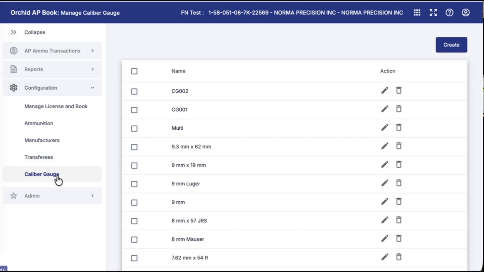484x272 pixels.
Task: Edit the plain 9 mm entry
Action: click(x=385, y=201)
